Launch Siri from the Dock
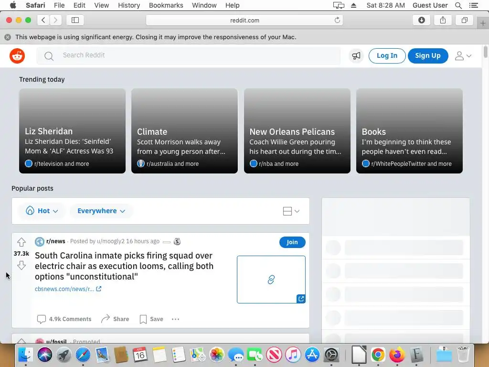This screenshot has width=489, height=367. [x=45, y=355]
